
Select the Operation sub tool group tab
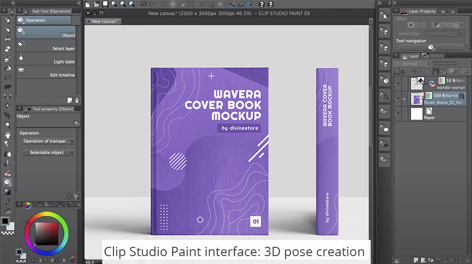(x=44, y=20)
